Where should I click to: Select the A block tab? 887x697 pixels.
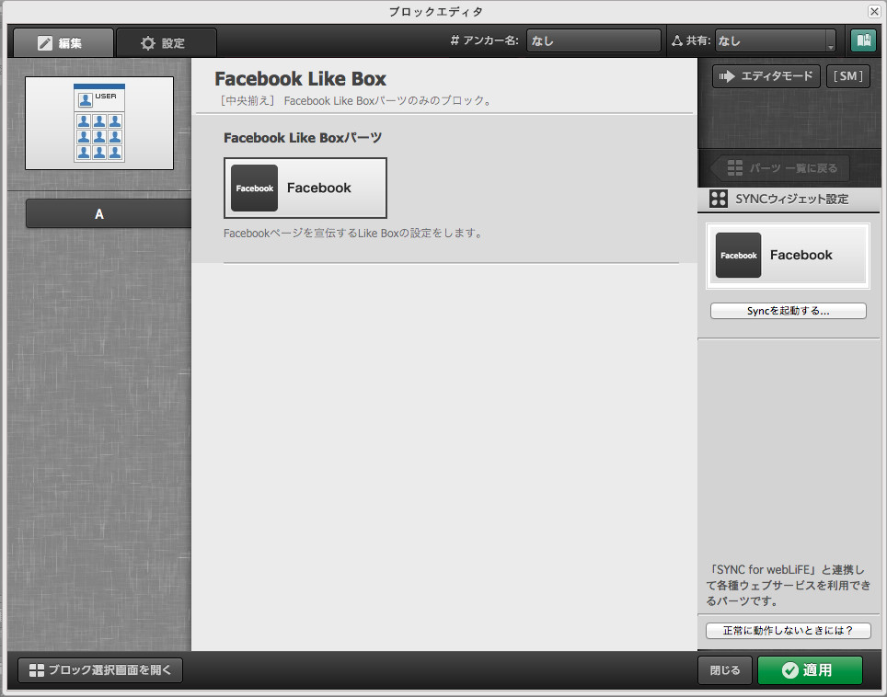pyautogui.click(x=108, y=213)
